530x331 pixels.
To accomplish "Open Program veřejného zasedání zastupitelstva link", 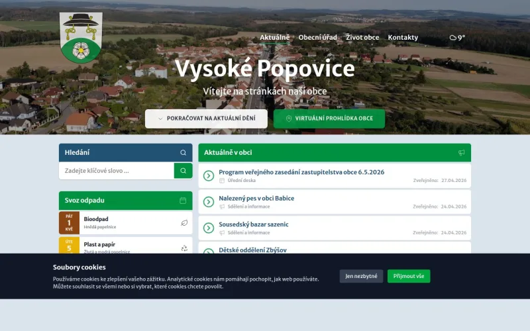I will pyautogui.click(x=301, y=172).
